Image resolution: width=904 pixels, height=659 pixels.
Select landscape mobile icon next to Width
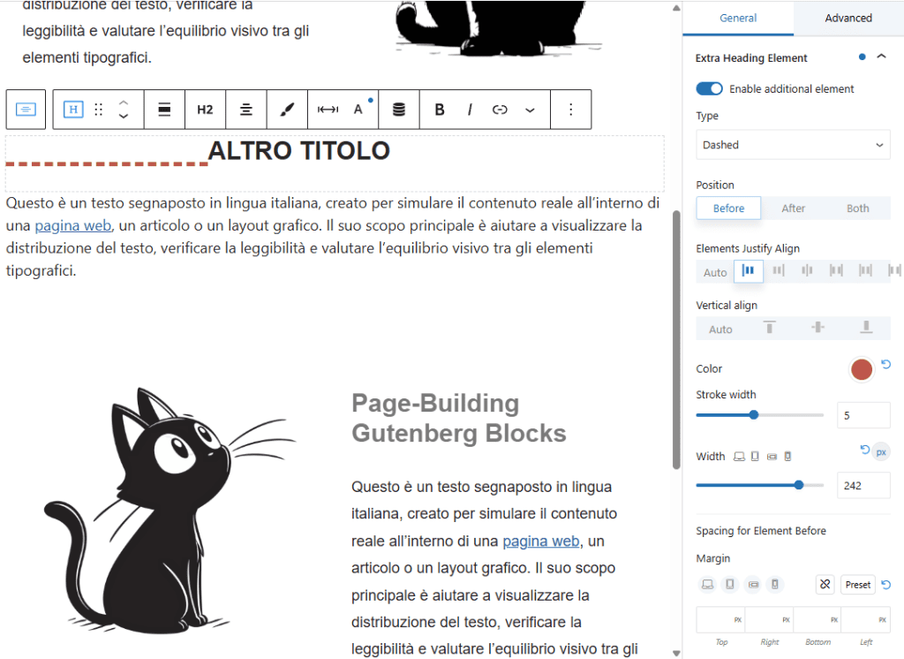tap(772, 457)
